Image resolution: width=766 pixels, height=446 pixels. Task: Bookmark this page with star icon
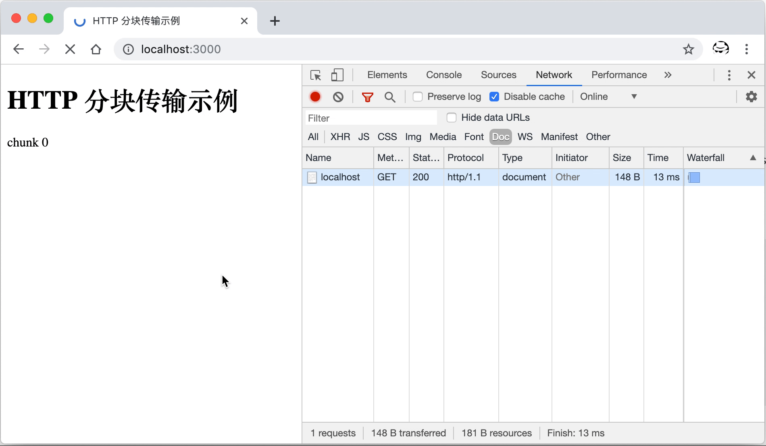click(x=689, y=49)
